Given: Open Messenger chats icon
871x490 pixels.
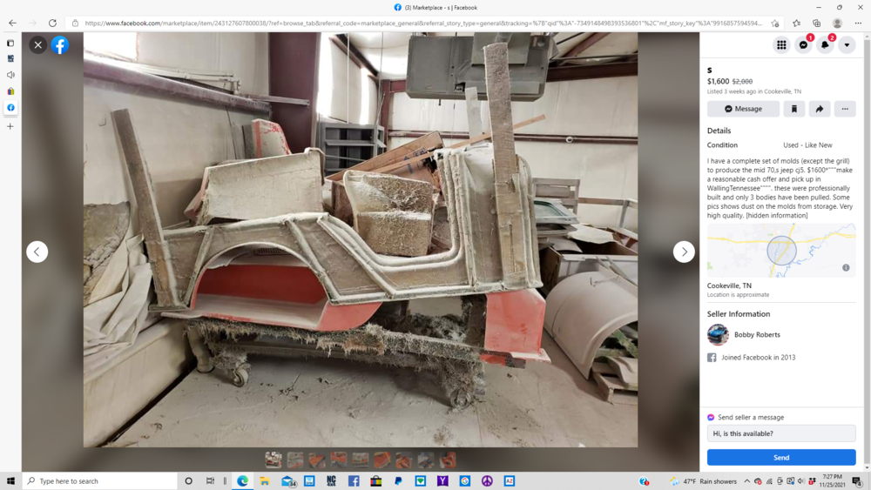Looking at the screenshot, I should (x=803, y=45).
